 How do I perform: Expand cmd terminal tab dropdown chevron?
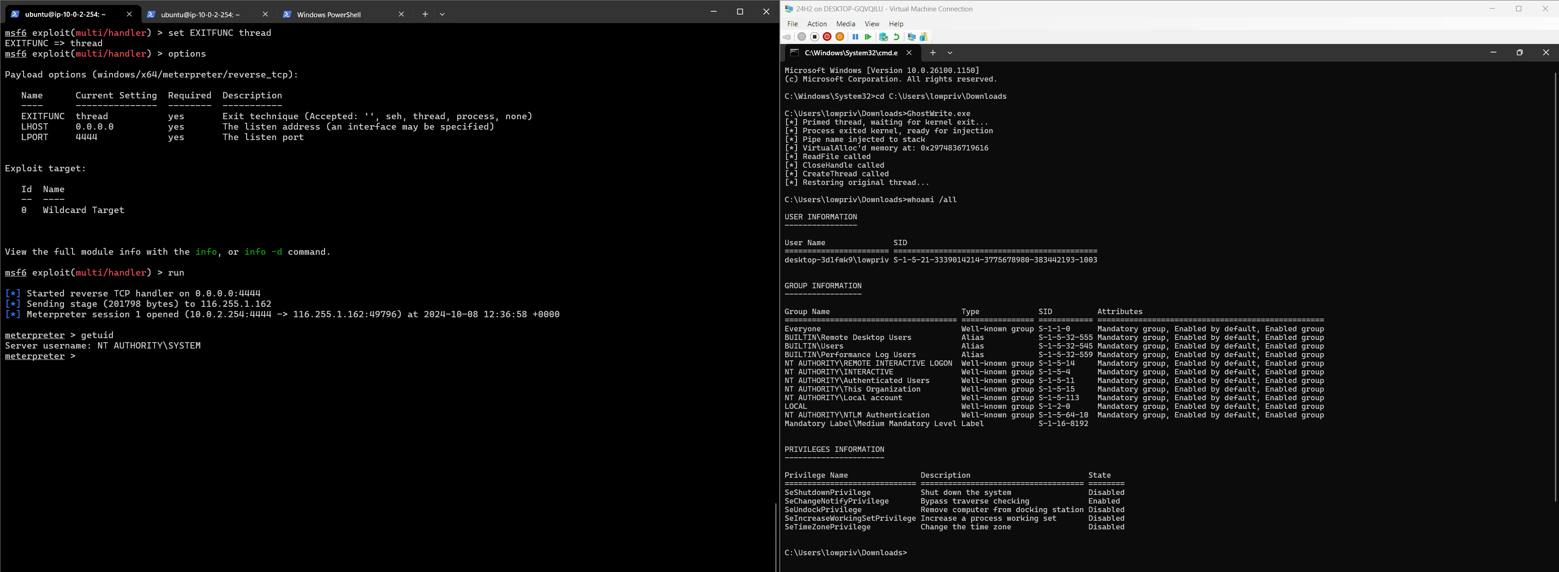click(950, 53)
